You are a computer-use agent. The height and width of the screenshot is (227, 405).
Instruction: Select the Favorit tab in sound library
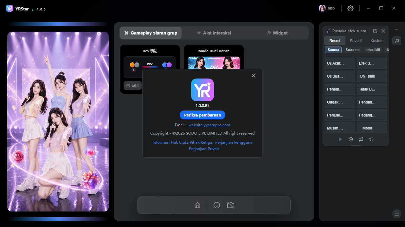coord(356,41)
